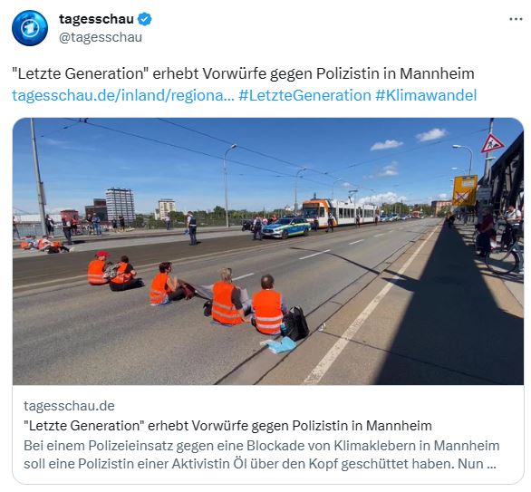The image size is (531, 492).
Task: Click the construction warning sign in photo
Action: (x=492, y=143)
